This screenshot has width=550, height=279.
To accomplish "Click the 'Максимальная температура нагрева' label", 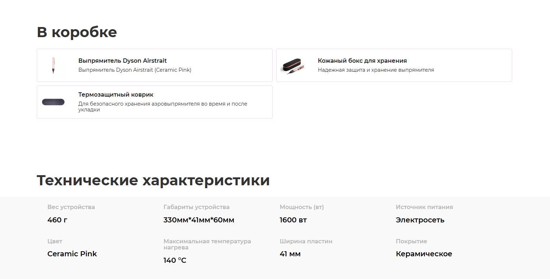I will pyautogui.click(x=207, y=244).
